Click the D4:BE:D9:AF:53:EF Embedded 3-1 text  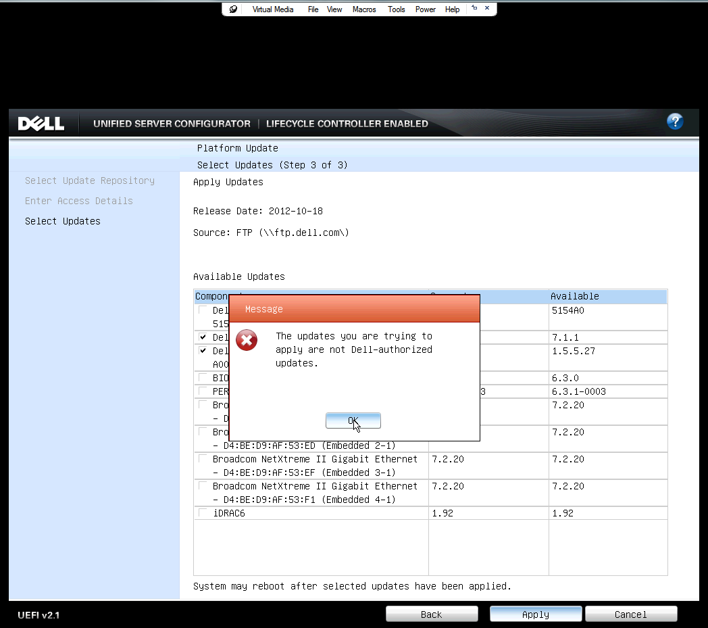(304, 473)
